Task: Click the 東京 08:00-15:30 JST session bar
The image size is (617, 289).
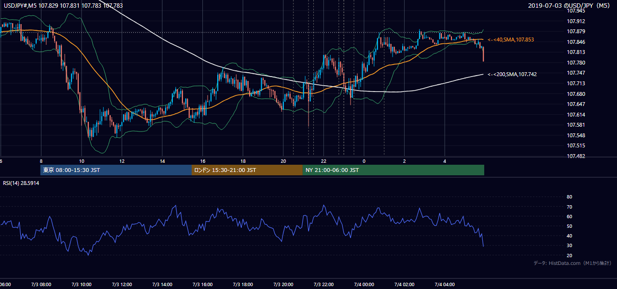Action: click(116, 170)
